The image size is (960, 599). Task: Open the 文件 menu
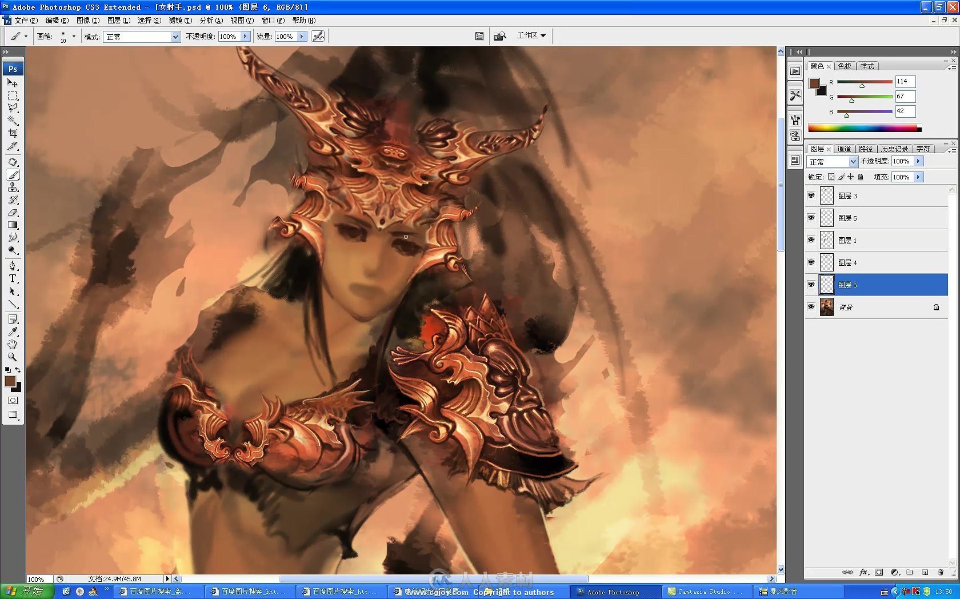(25, 20)
